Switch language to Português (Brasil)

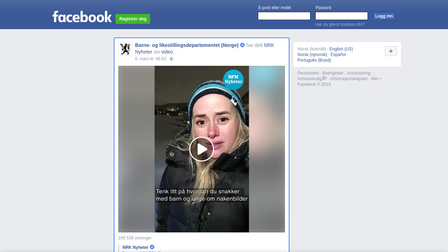314,60
